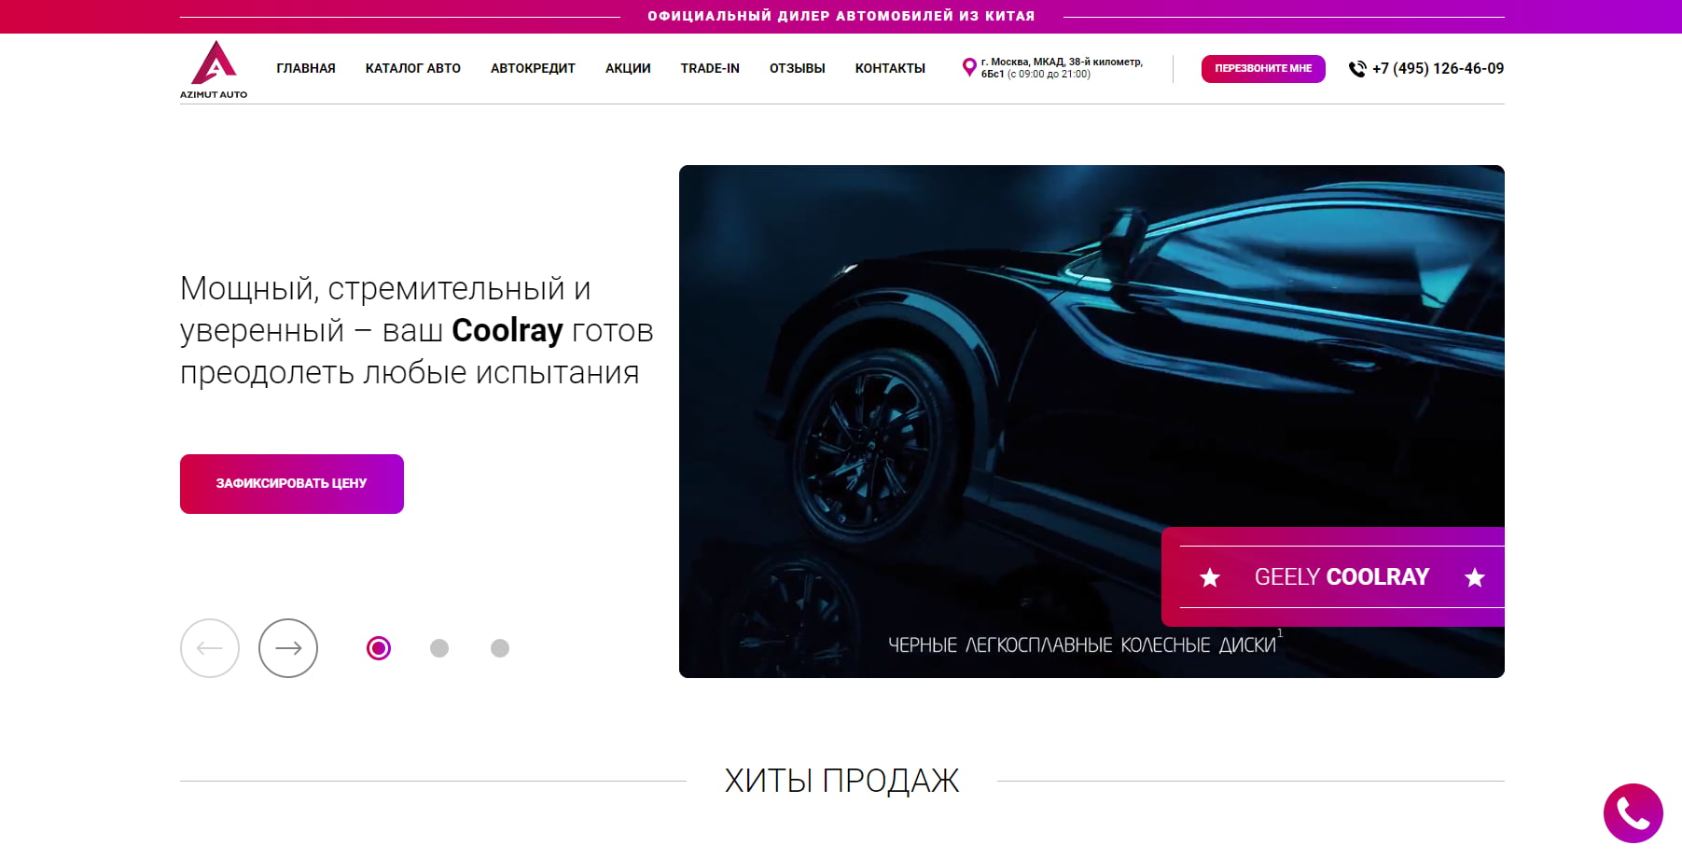Click the map pin location icon
This screenshot has height=859, width=1682.
(x=969, y=67)
